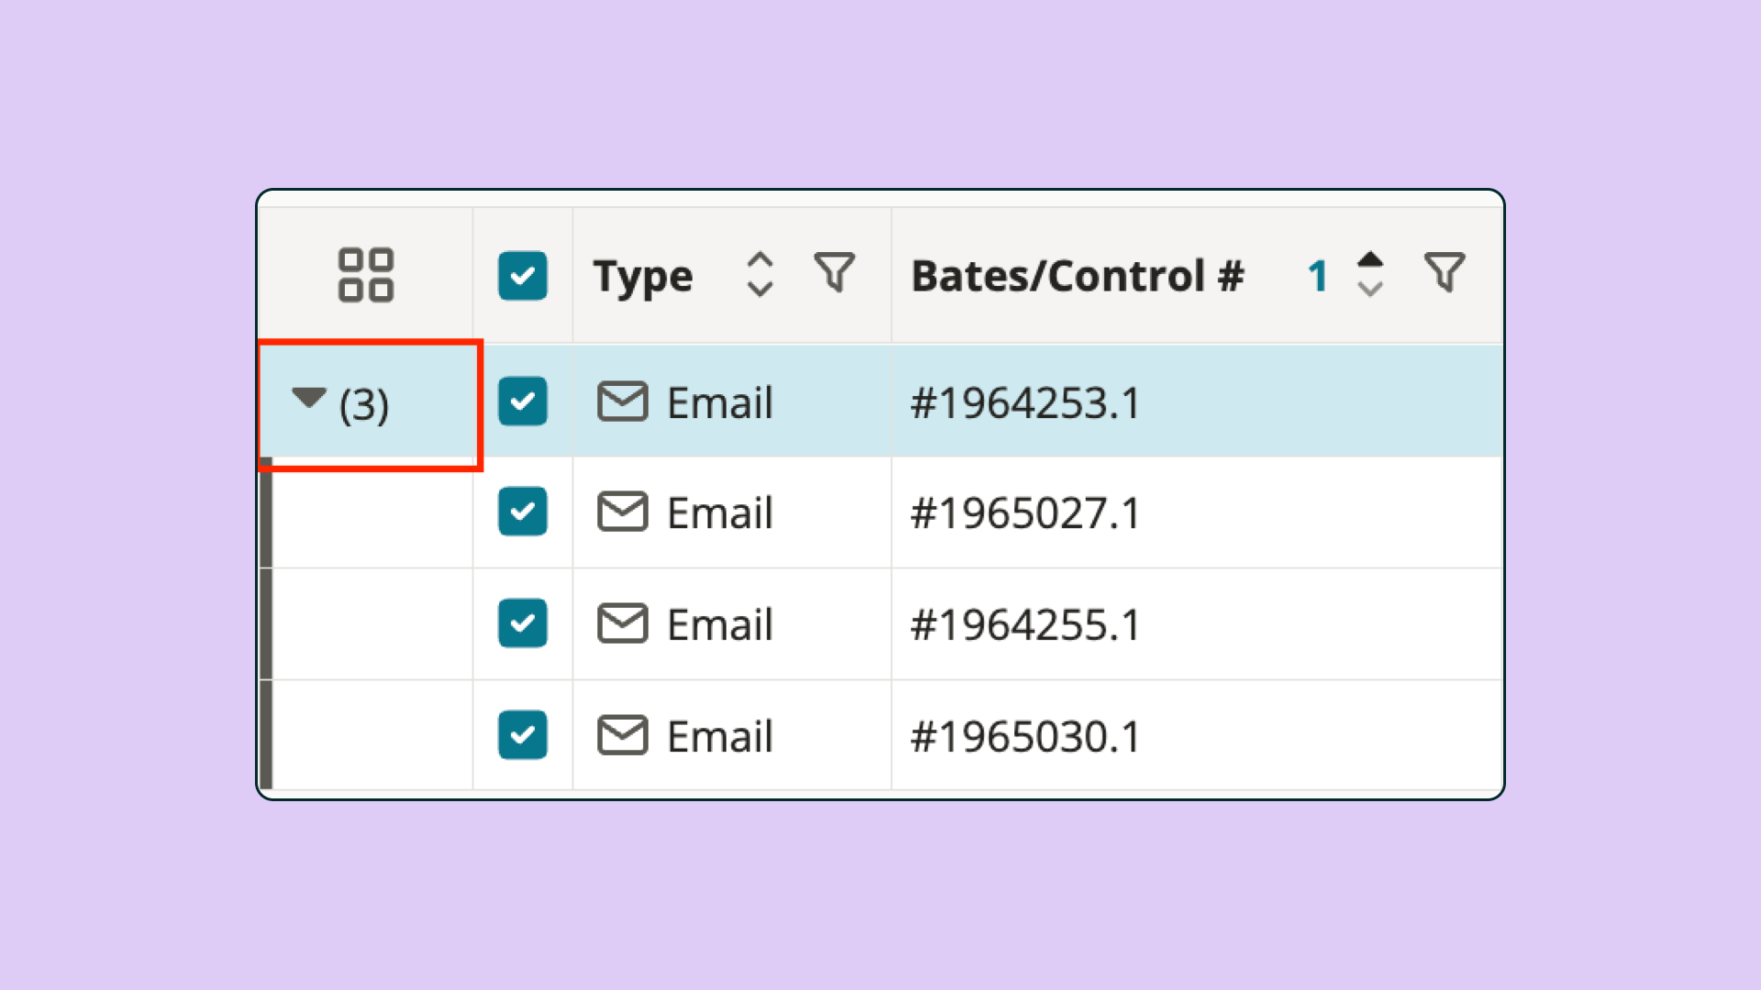Click the descending sort chevron on Bates/Control #
The image size is (1761, 990).
(x=1370, y=289)
